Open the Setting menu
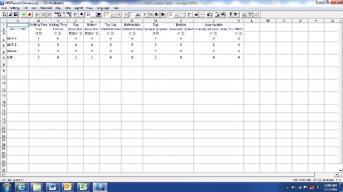The height and width of the screenshot is (192, 343). pyautogui.click(x=15, y=8)
